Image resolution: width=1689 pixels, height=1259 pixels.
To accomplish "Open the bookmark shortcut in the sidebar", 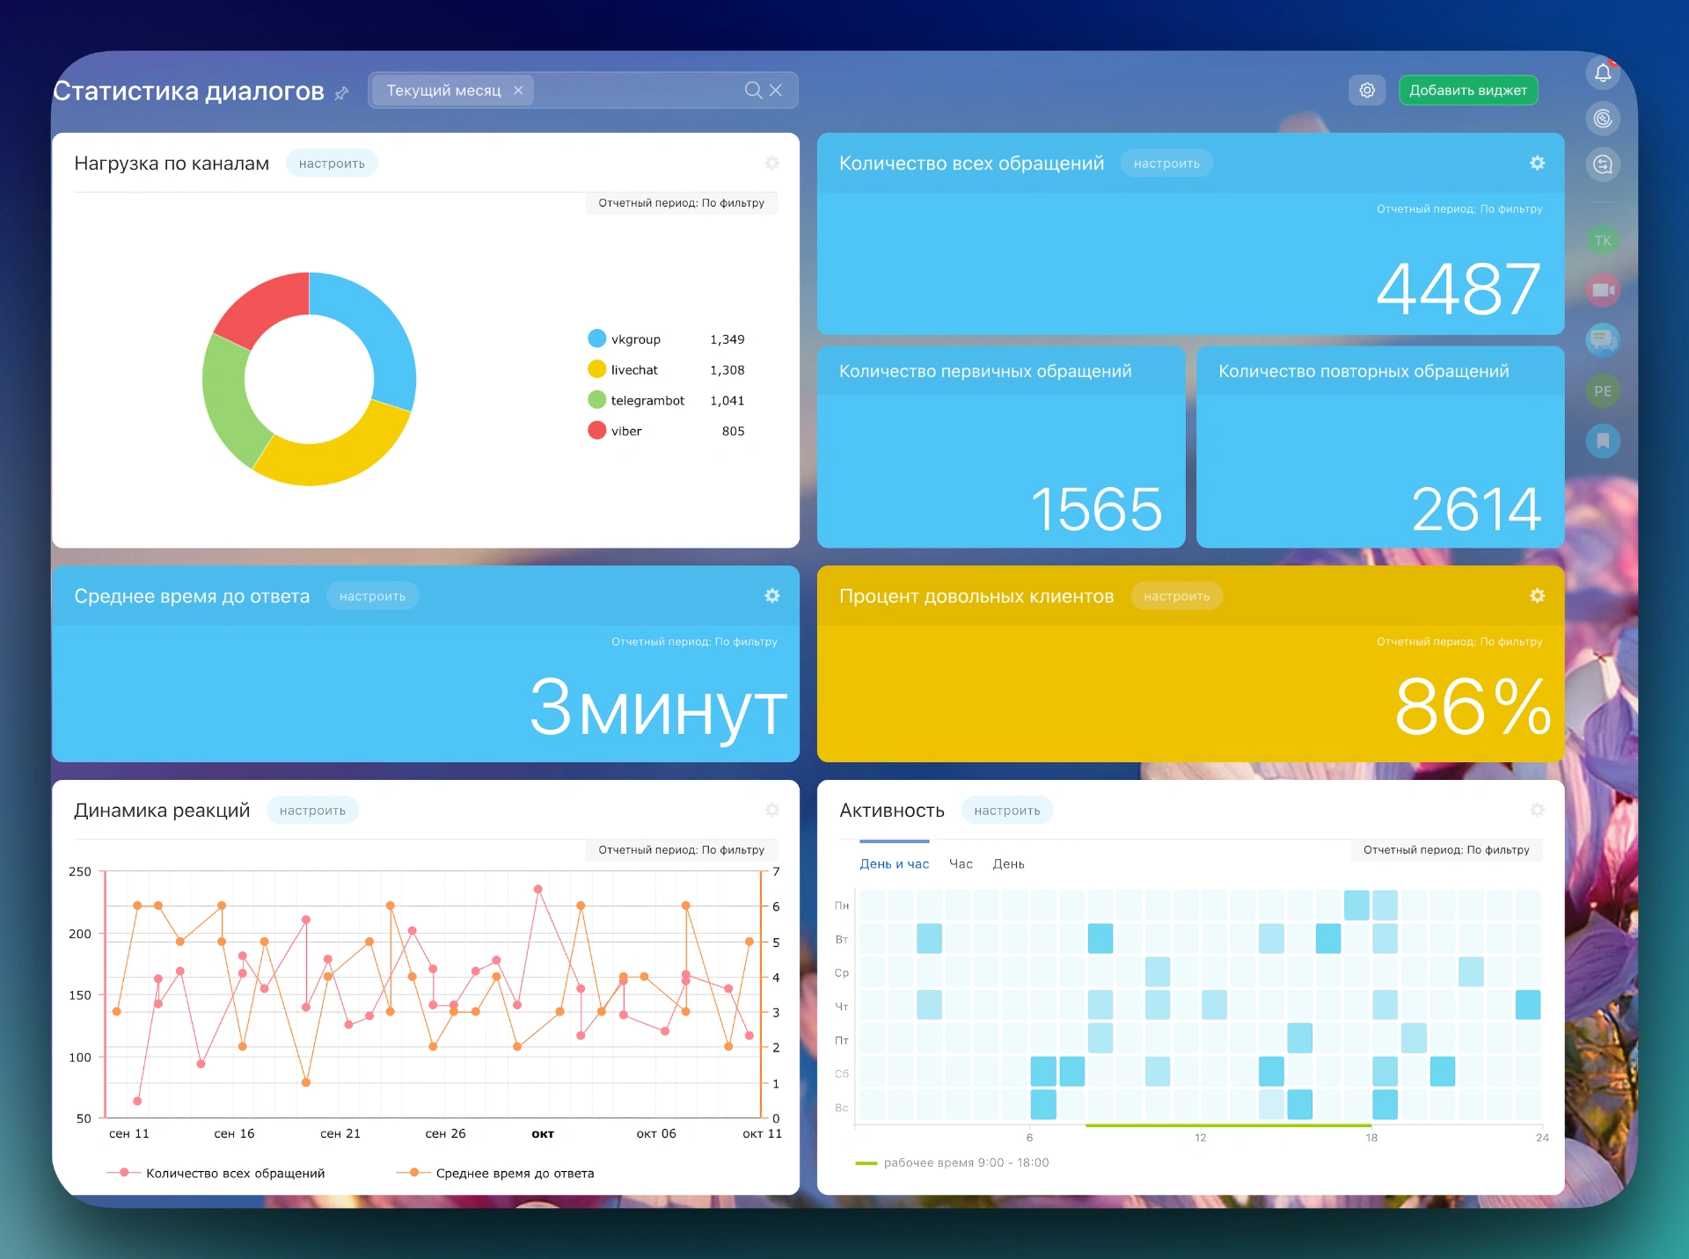I will 1603,440.
